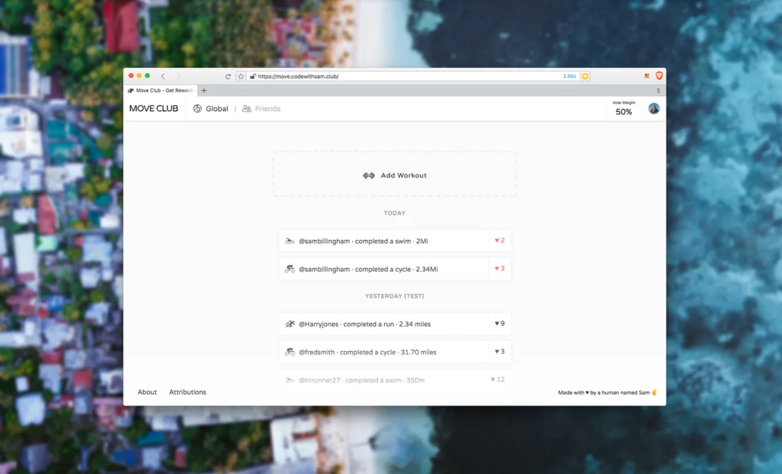The image size is (782, 474).
Task: Like Harryjones's run with the heart
Action: click(x=500, y=323)
